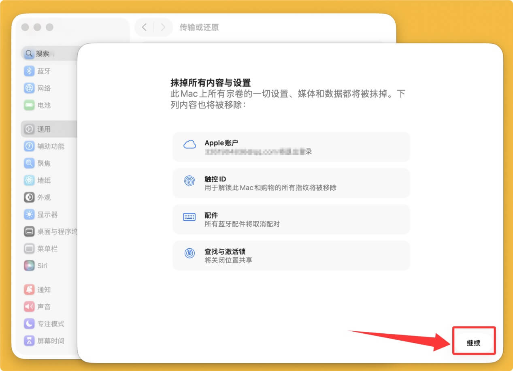Select Sound (声音) speaker icon

pyautogui.click(x=29, y=307)
